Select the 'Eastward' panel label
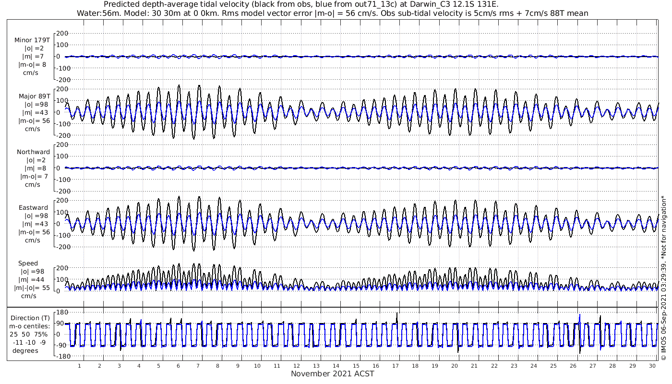This screenshot has height=384, width=672. 33,207
